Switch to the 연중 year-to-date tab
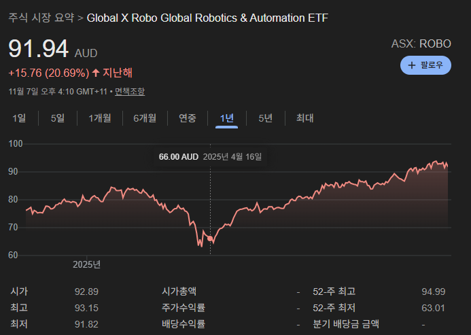This screenshot has width=471, height=335. coord(187,118)
